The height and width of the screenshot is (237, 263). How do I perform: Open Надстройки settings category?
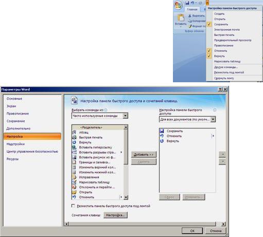(x=15, y=144)
